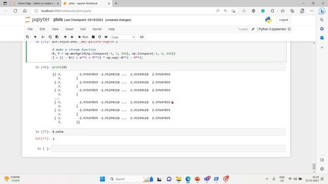Click the Logout button
Image resolution: width=328 pixels, height=184 pixels.
(x=283, y=20)
